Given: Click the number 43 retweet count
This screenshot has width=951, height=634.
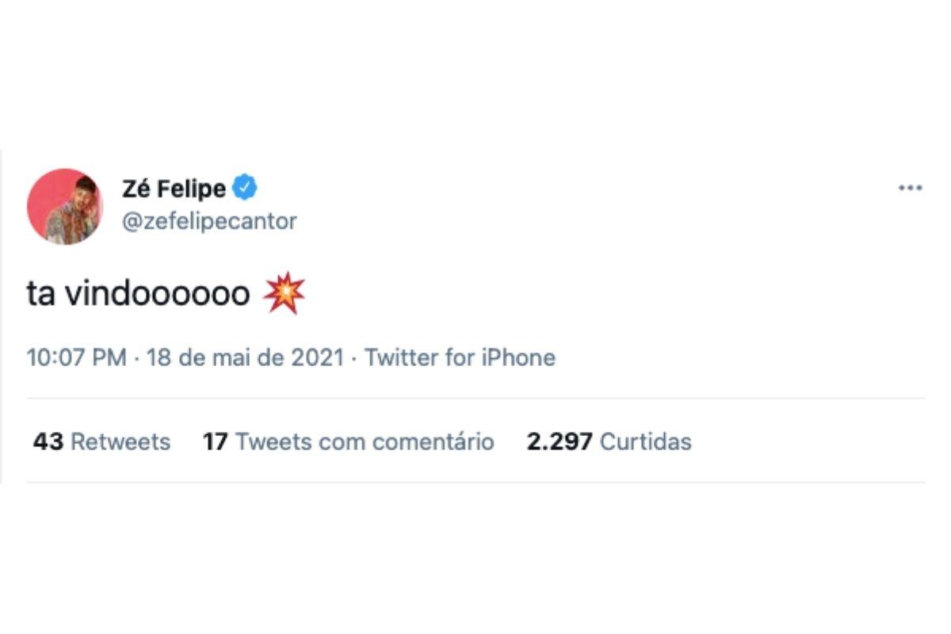Looking at the screenshot, I should click(x=48, y=441).
